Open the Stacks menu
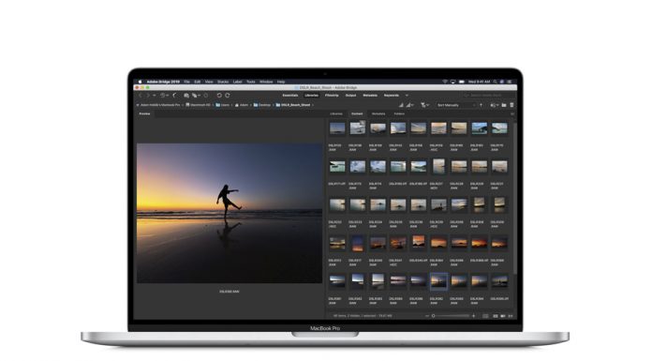This screenshot has width=652, height=361. click(x=223, y=82)
